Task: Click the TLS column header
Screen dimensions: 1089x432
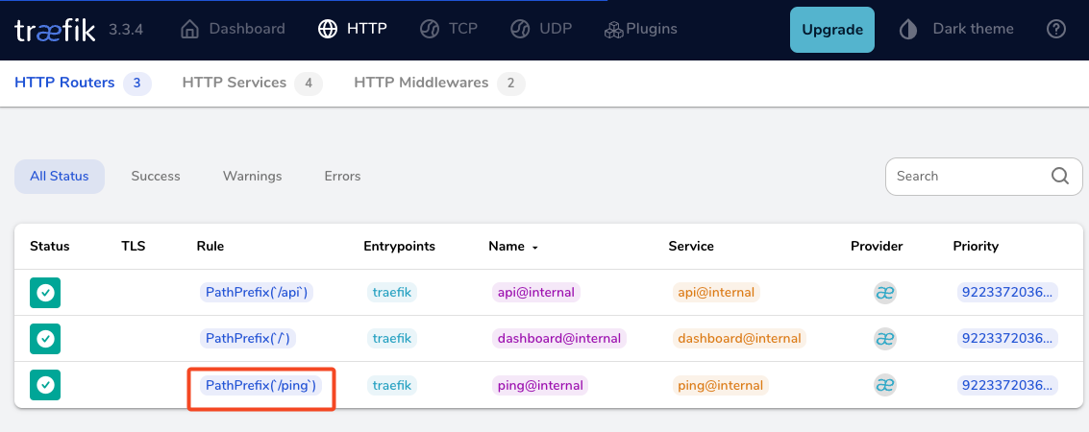Action: click(x=134, y=246)
